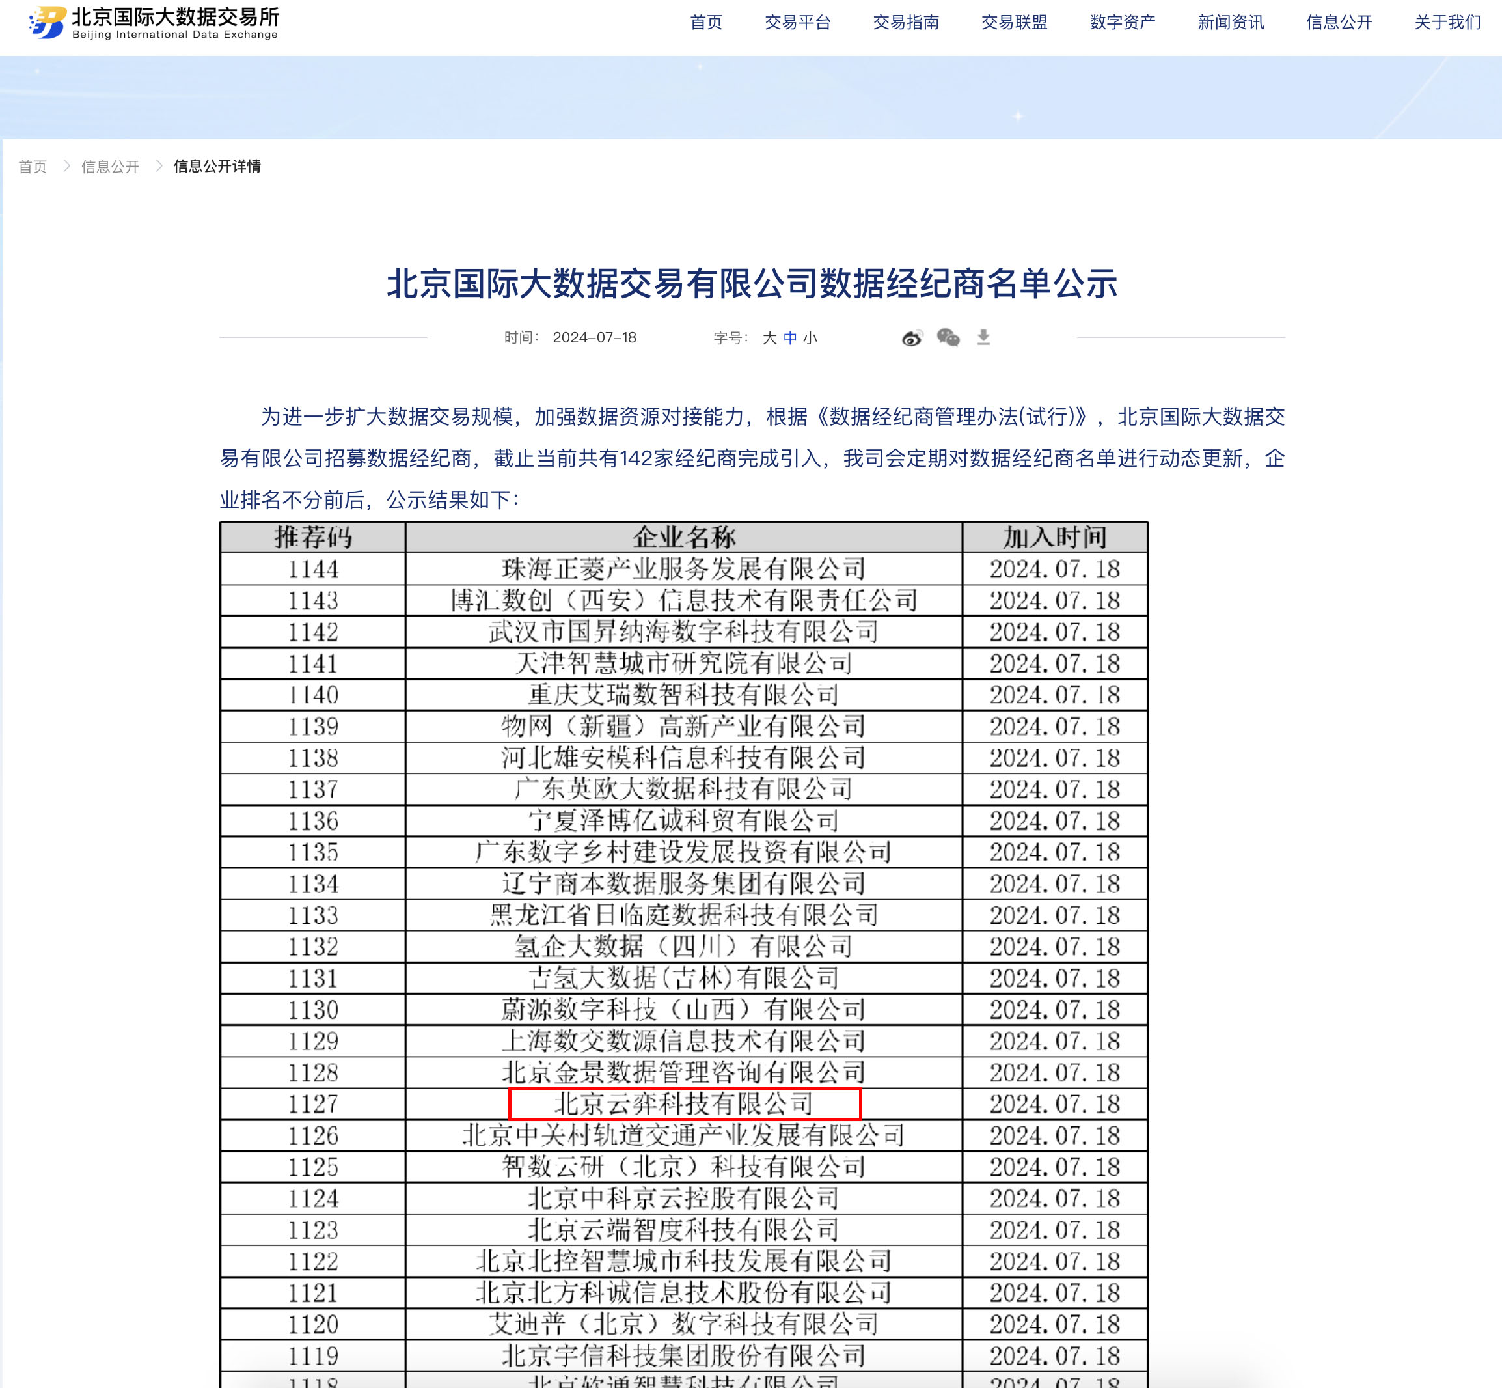Click 重庆艾瑞数智科技有限公司
Image resolution: width=1502 pixels, height=1388 pixels.
tap(684, 695)
